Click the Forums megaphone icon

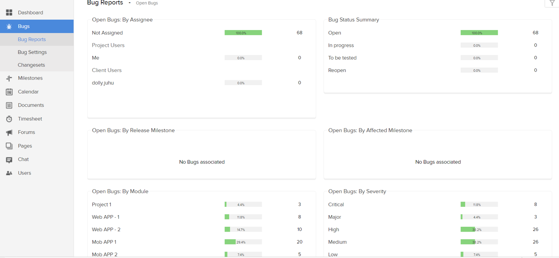pyautogui.click(x=9, y=132)
